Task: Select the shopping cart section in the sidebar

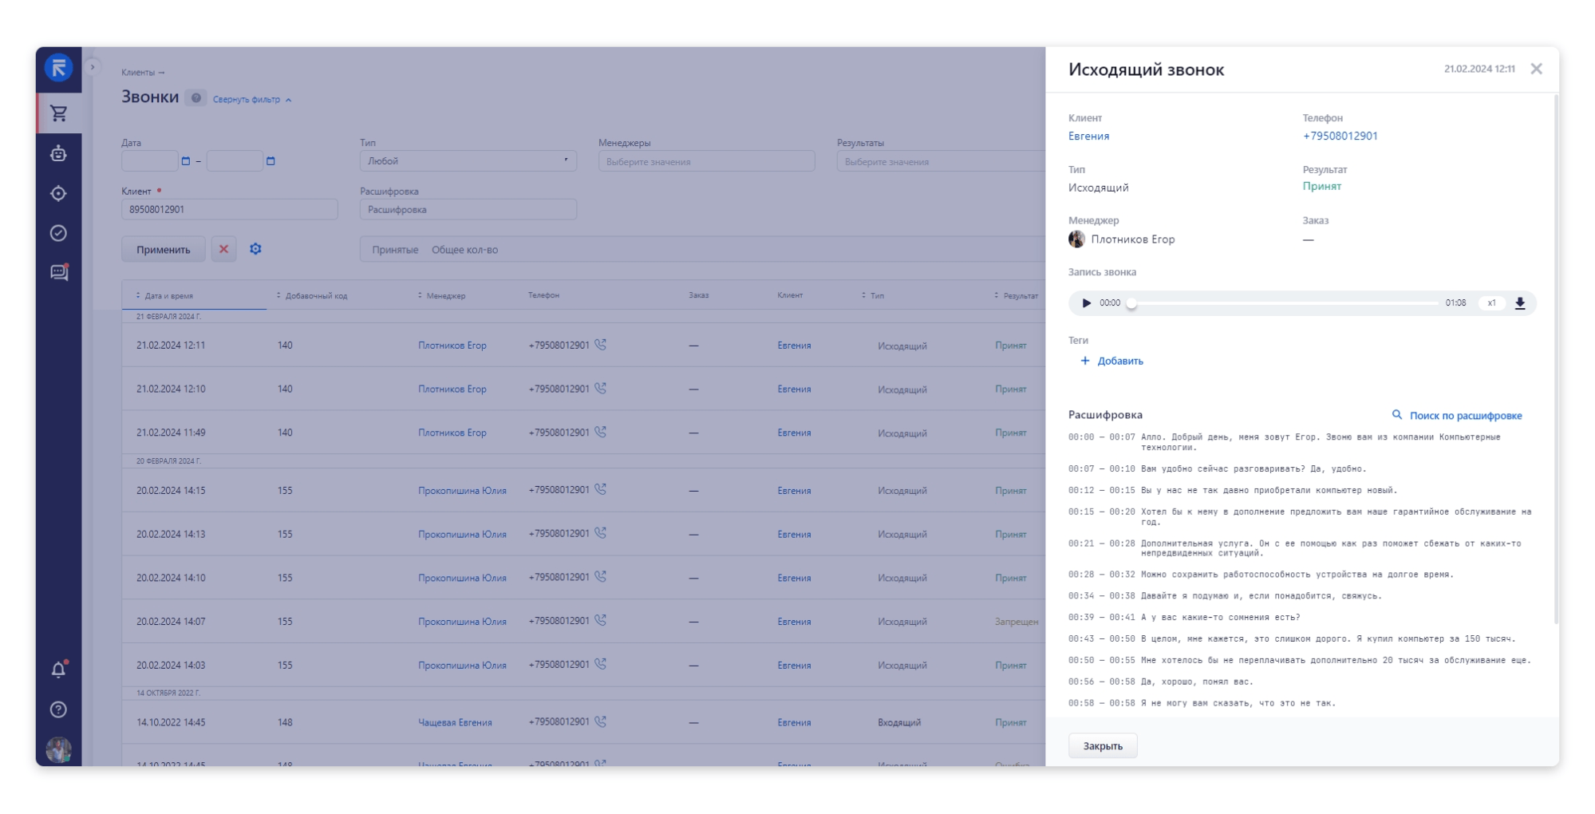Action: tap(57, 114)
